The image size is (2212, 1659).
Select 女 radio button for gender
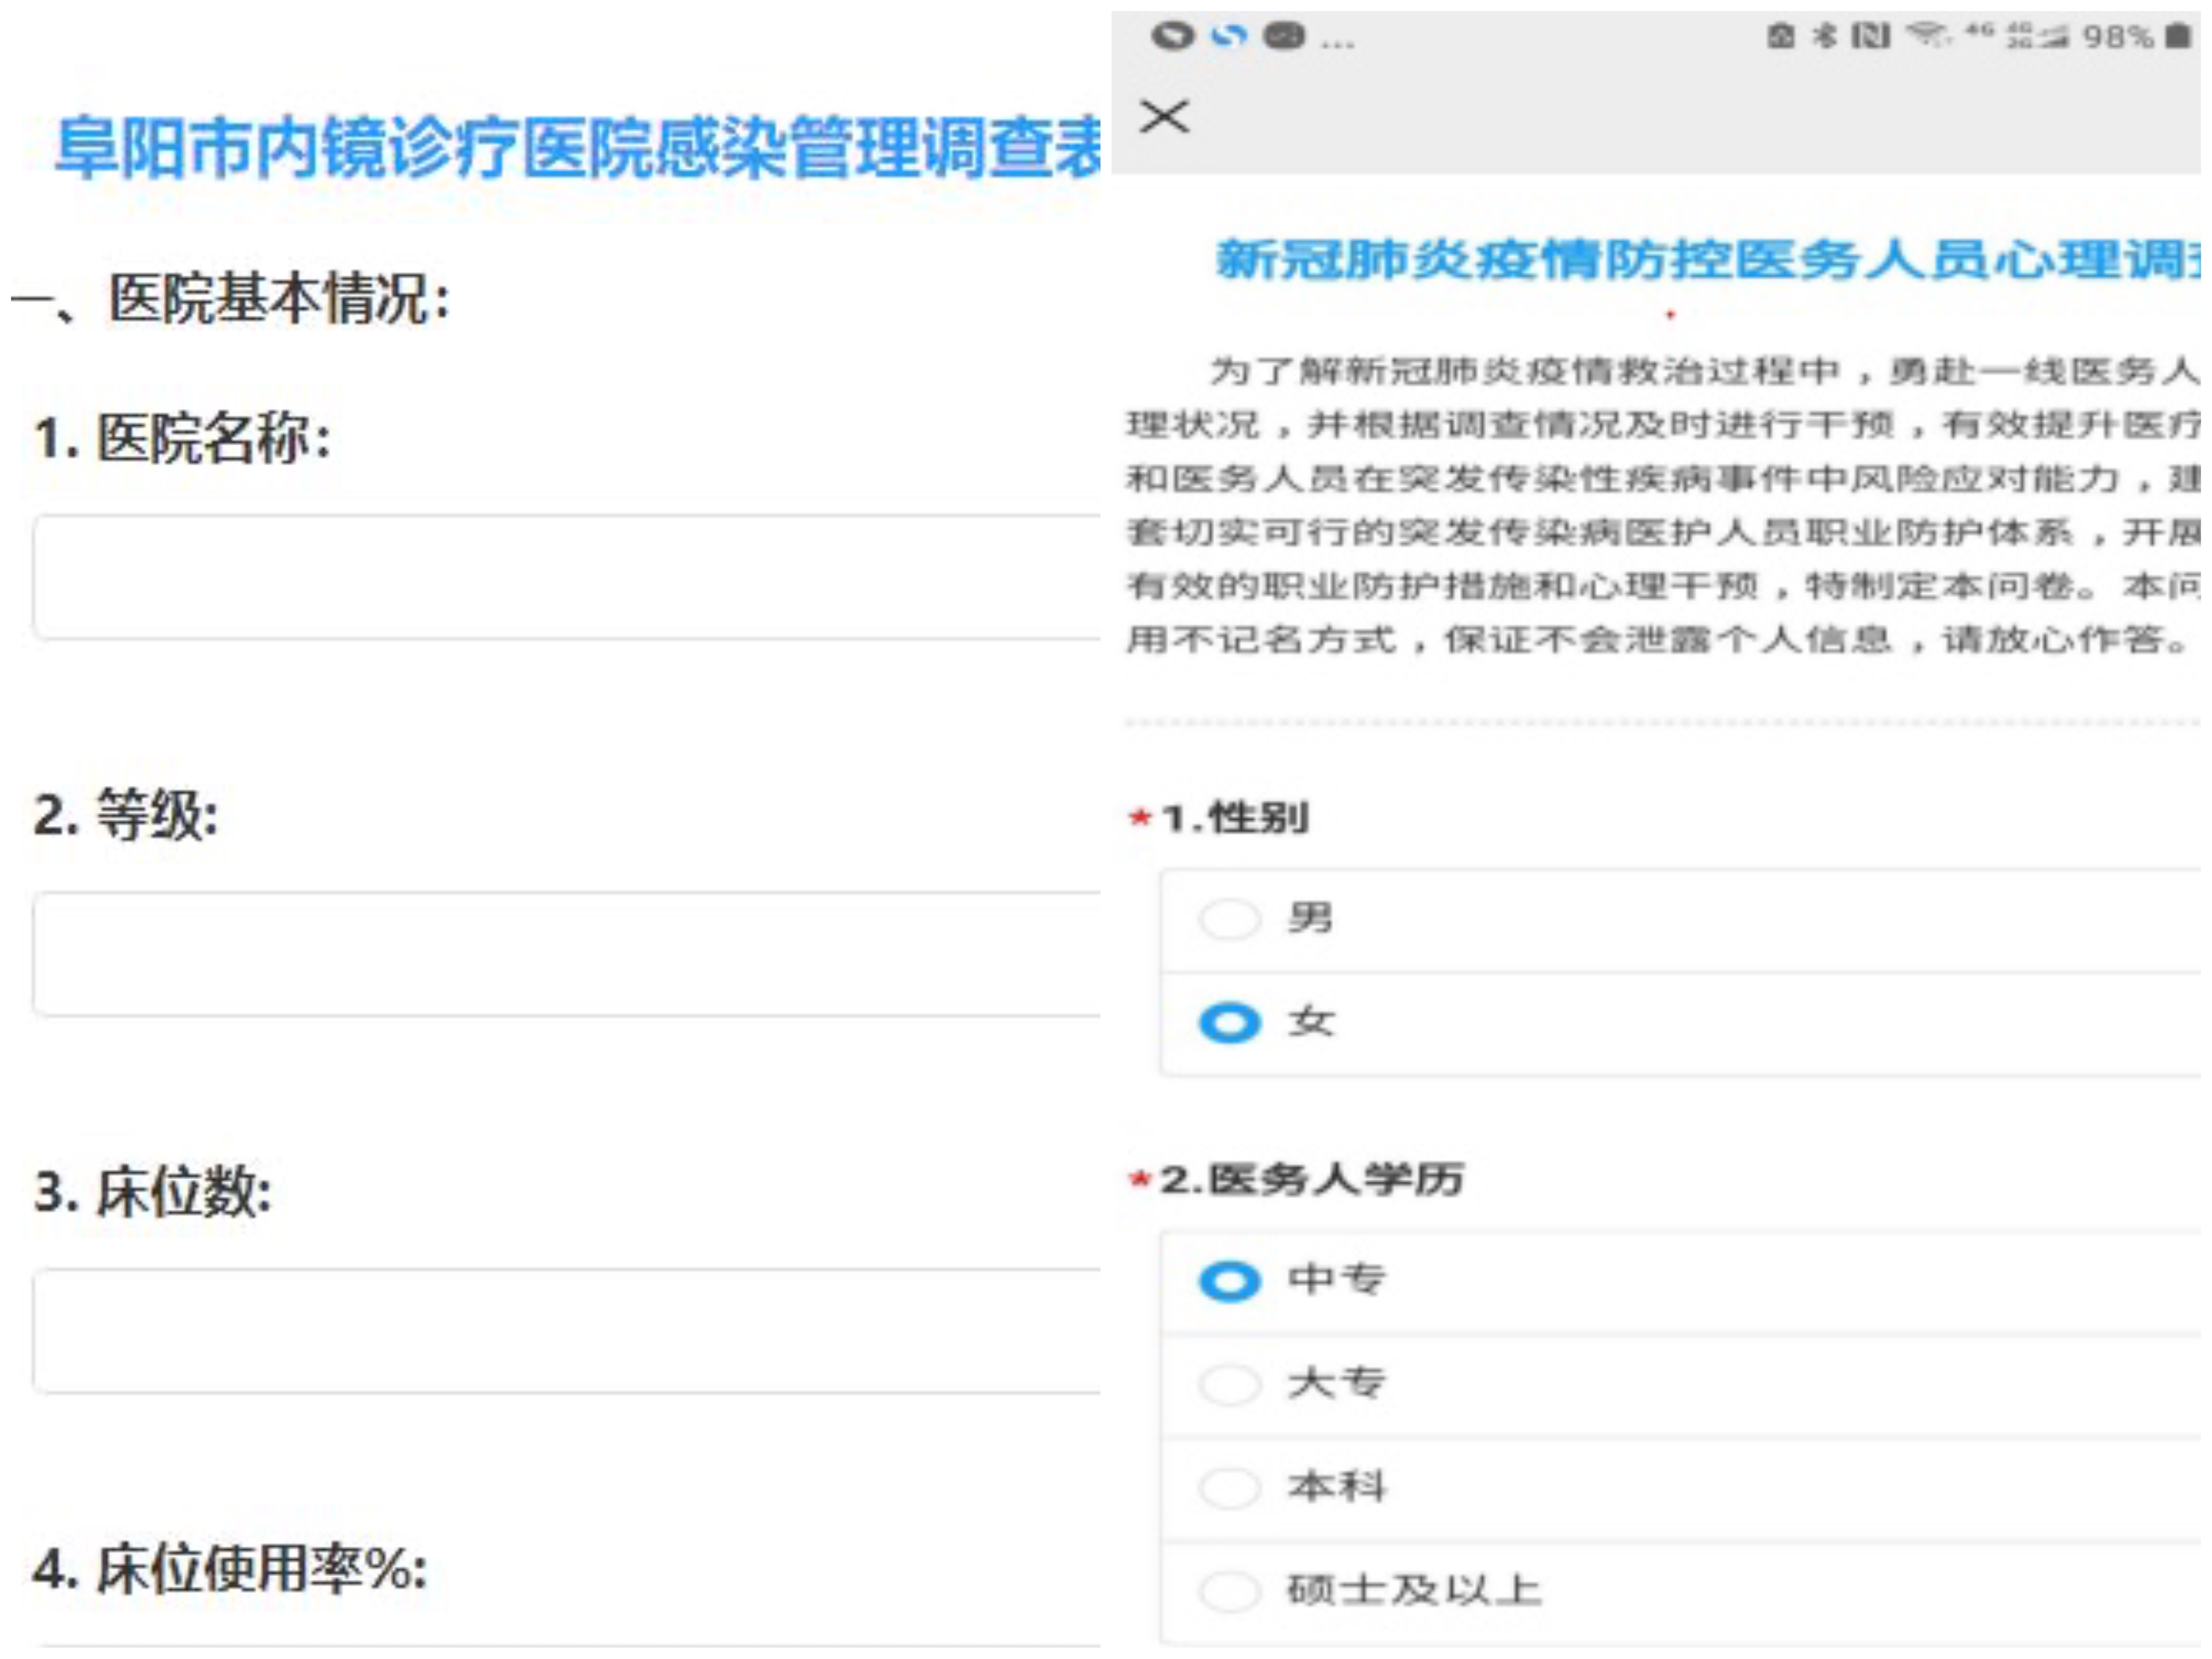coord(1229,1022)
